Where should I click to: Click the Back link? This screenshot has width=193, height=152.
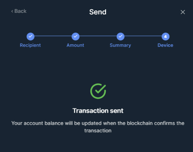[19, 11]
